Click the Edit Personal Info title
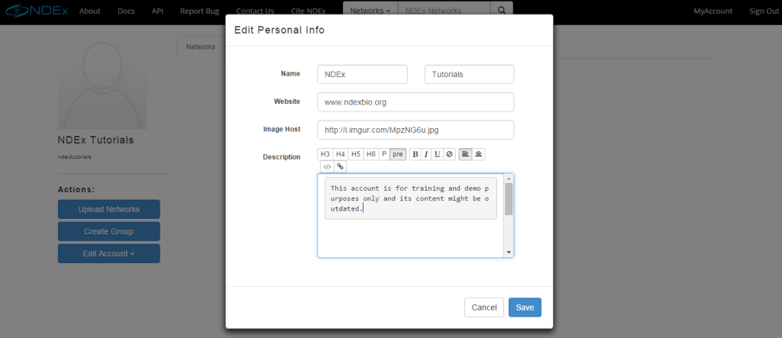782x338 pixels. [x=280, y=30]
